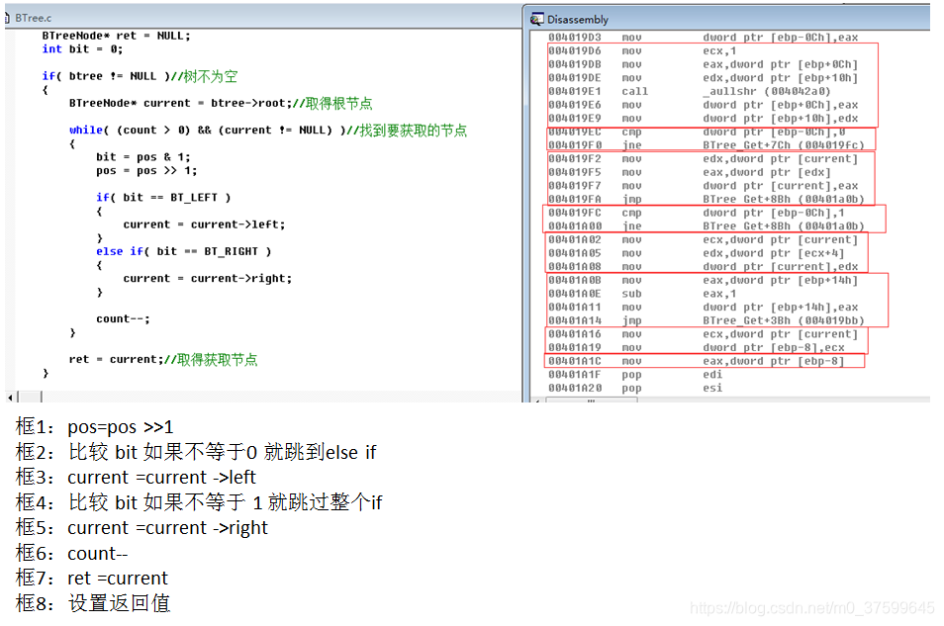Click the line 'BTreeNode* ret = NULL;'
The width and height of the screenshot is (944, 626).
116,37
